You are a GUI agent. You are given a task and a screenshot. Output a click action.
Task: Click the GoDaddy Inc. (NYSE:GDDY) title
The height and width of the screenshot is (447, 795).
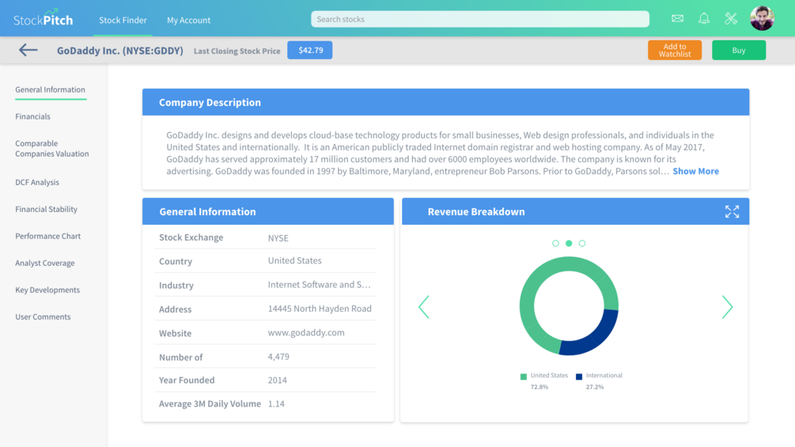click(119, 51)
